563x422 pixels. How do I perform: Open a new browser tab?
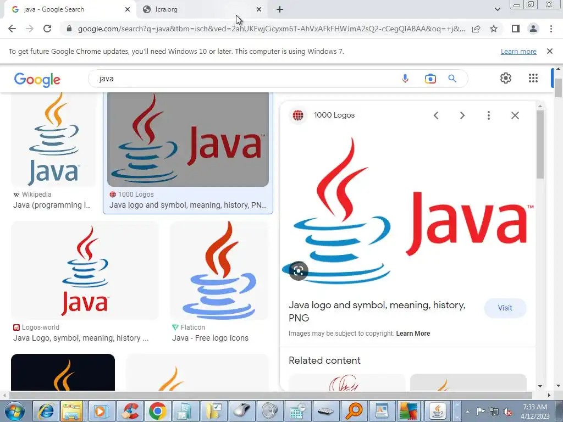[x=280, y=9]
